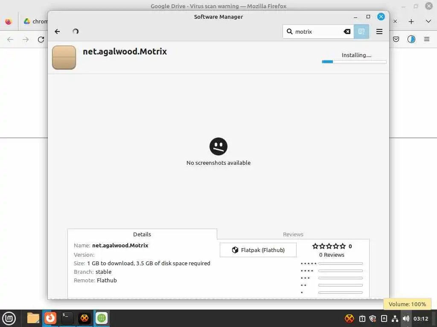Open the Linux Mint start menu

coord(9,318)
